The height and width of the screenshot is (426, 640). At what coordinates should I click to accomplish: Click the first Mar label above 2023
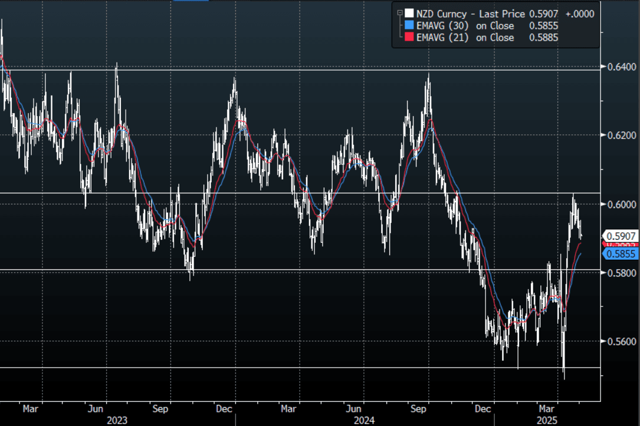coord(31,408)
